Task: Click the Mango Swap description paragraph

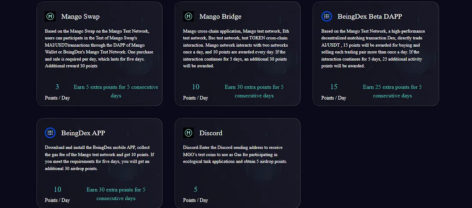Action: (x=100, y=48)
